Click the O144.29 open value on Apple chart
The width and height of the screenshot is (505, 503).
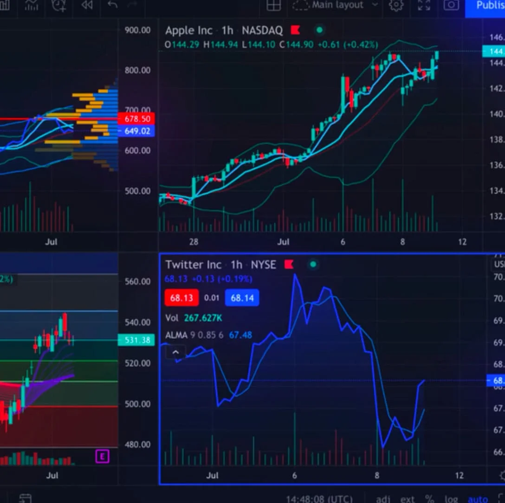click(182, 45)
